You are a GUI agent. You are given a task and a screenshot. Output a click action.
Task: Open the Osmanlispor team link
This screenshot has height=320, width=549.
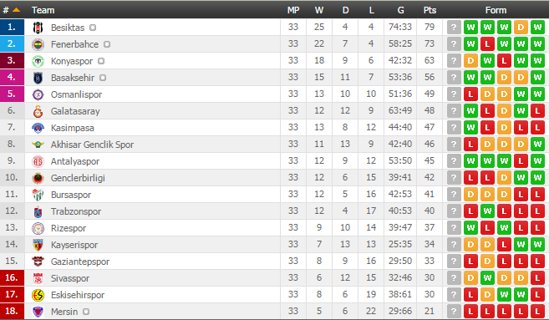76,94
